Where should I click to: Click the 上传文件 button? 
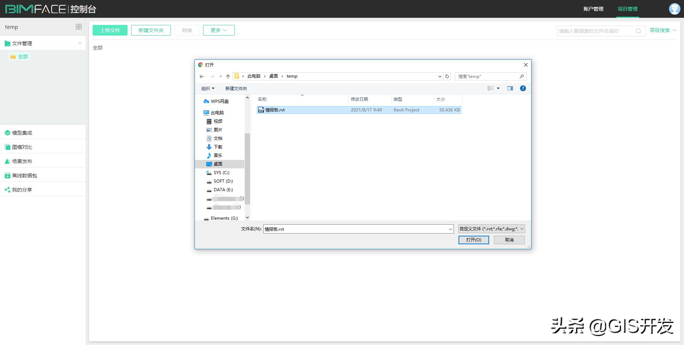click(x=110, y=30)
